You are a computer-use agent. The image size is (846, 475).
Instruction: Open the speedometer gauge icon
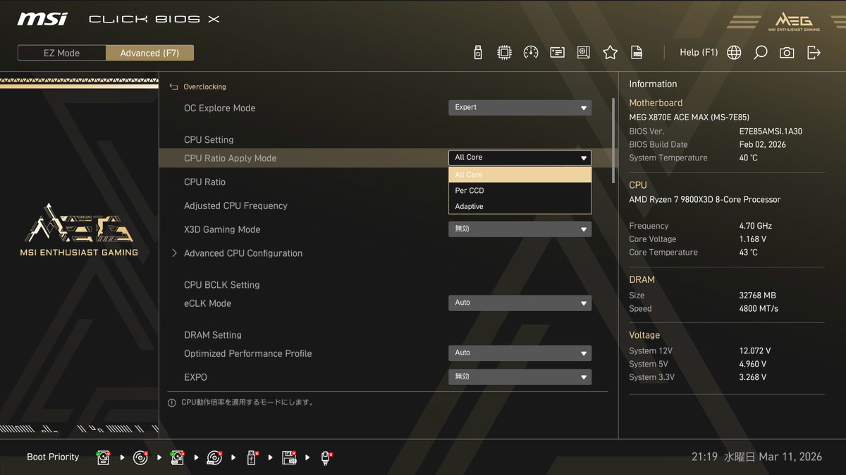coord(531,53)
